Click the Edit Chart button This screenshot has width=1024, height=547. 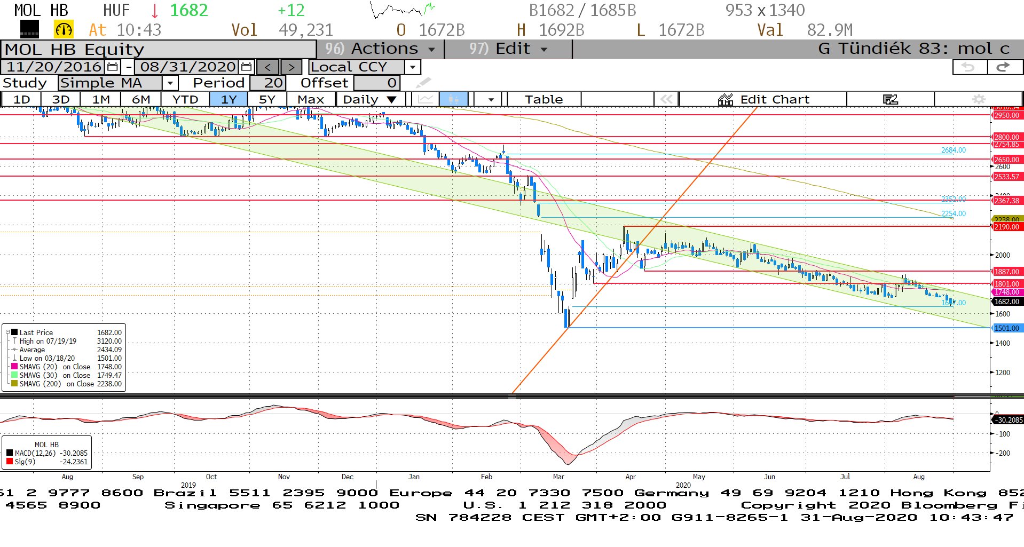763,99
